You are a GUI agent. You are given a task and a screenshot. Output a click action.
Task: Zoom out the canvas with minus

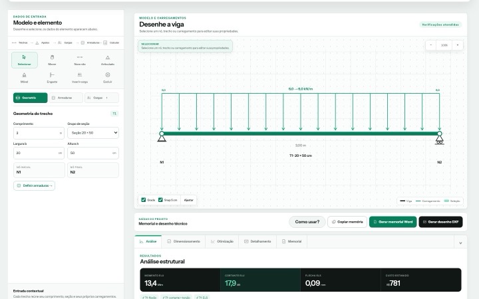click(x=430, y=45)
